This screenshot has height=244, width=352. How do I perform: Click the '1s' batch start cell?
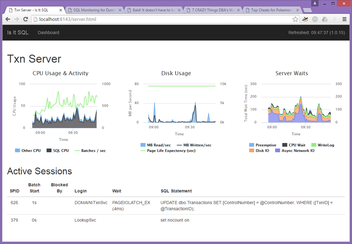(x=34, y=203)
